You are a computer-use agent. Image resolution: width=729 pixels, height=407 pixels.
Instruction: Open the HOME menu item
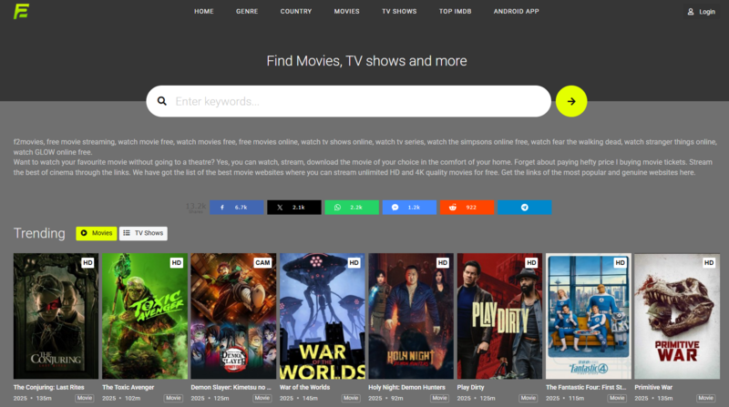click(x=203, y=11)
